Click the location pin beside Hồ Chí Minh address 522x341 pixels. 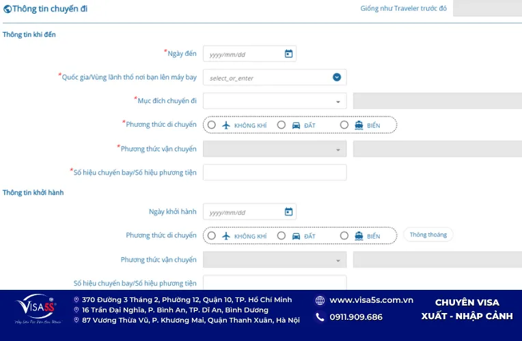[x=77, y=300]
